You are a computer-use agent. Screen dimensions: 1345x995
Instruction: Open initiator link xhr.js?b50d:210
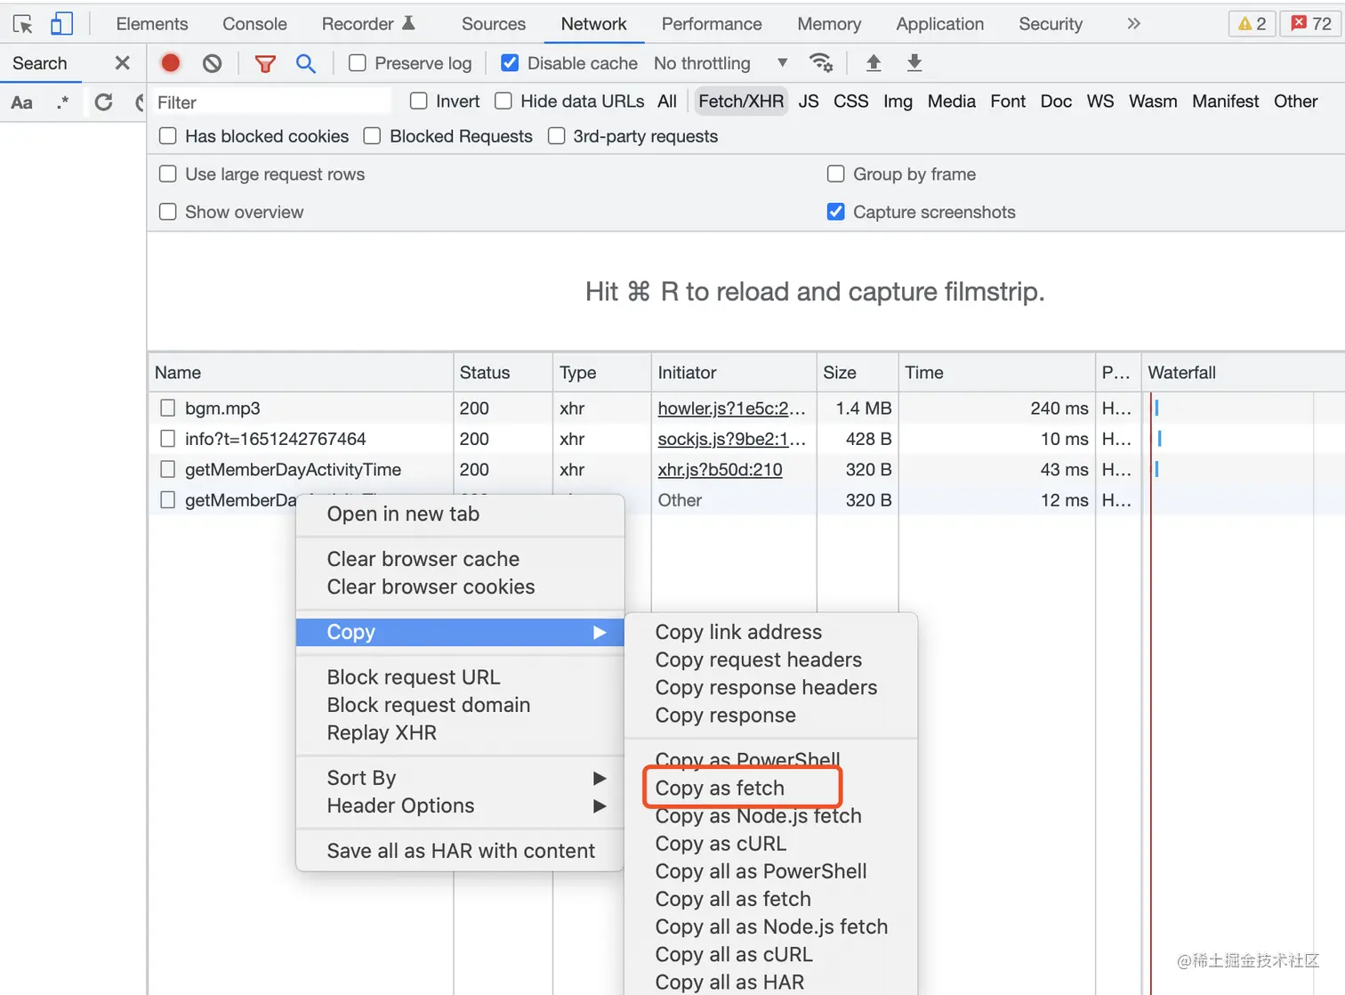(x=720, y=470)
